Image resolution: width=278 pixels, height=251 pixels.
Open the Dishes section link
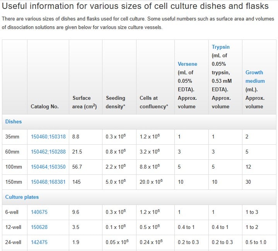click(x=14, y=121)
